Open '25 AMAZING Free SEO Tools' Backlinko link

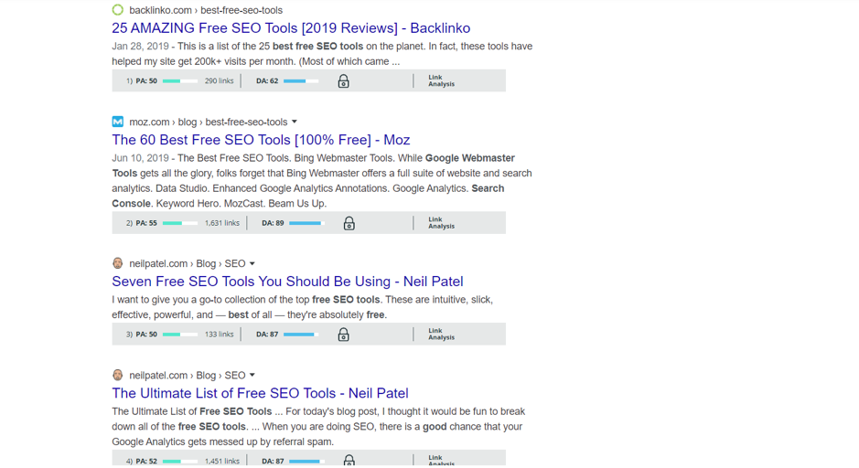coord(291,28)
